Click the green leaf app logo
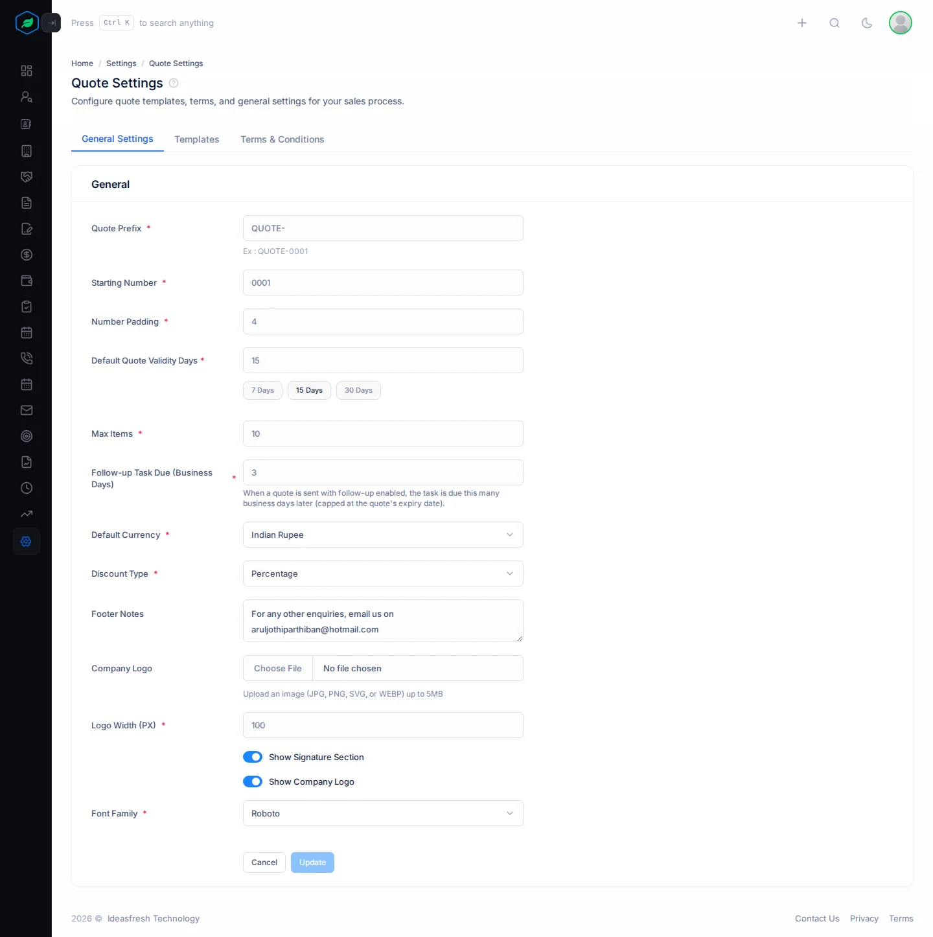 pos(27,23)
